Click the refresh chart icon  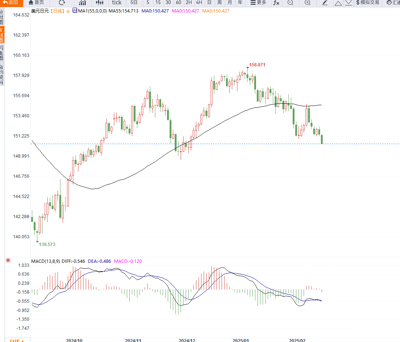pos(62,3)
